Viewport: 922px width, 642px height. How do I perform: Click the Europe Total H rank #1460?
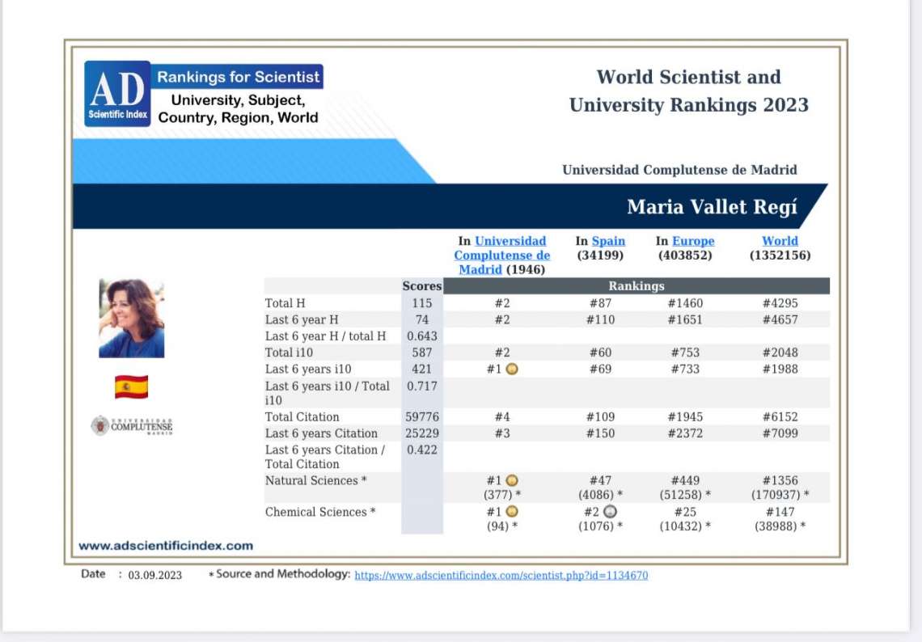685,303
